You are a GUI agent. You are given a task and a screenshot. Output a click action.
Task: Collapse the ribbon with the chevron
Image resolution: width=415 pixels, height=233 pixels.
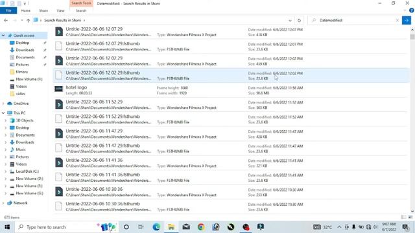(x=405, y=10)
